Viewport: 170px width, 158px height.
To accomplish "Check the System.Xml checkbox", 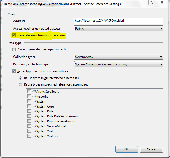I will [29, 131].
